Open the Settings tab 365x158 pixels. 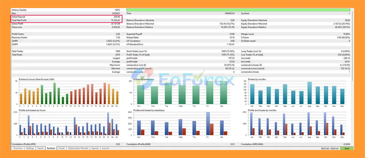click(x=30, y=148)
